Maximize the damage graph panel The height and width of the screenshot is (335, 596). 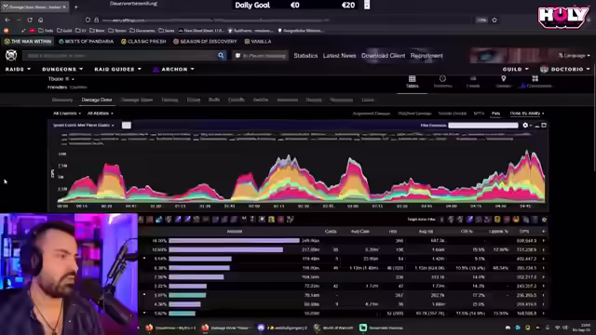click(x=544, y=125)
